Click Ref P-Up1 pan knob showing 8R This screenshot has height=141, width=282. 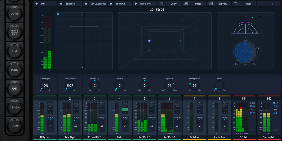tap(152, 122)
